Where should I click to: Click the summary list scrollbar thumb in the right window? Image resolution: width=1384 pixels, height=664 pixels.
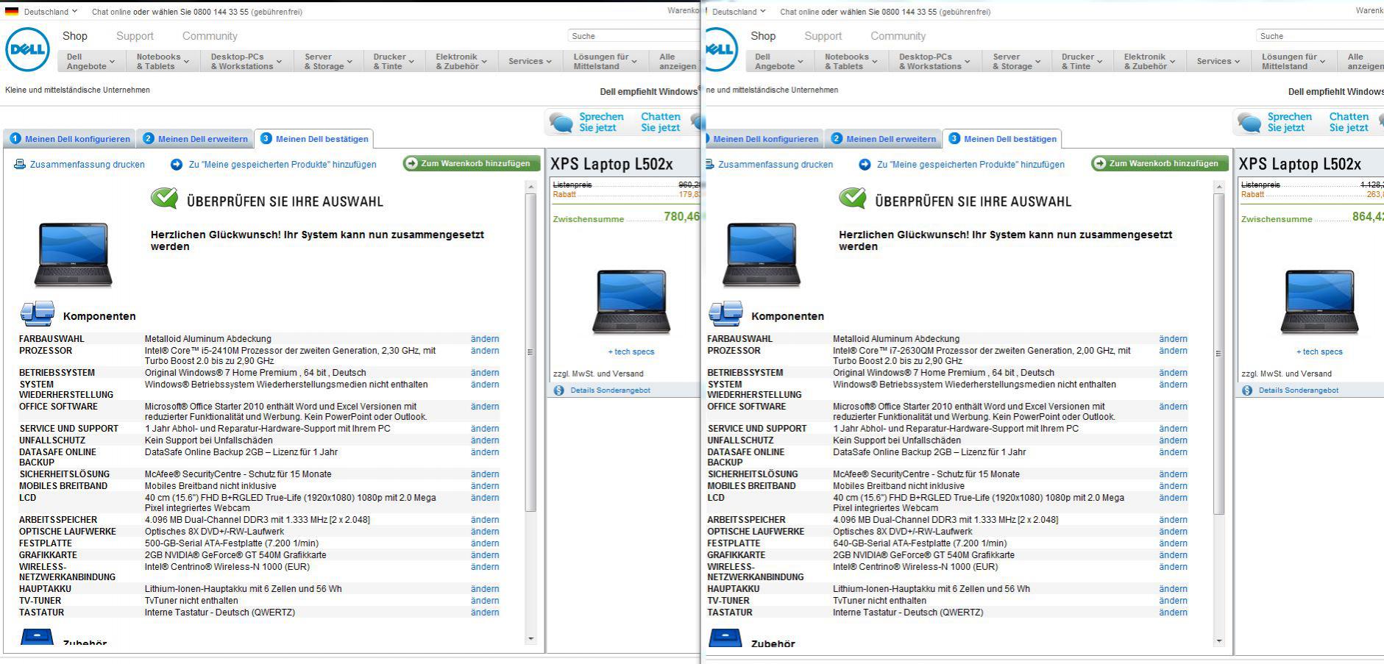coord(1218,354)
